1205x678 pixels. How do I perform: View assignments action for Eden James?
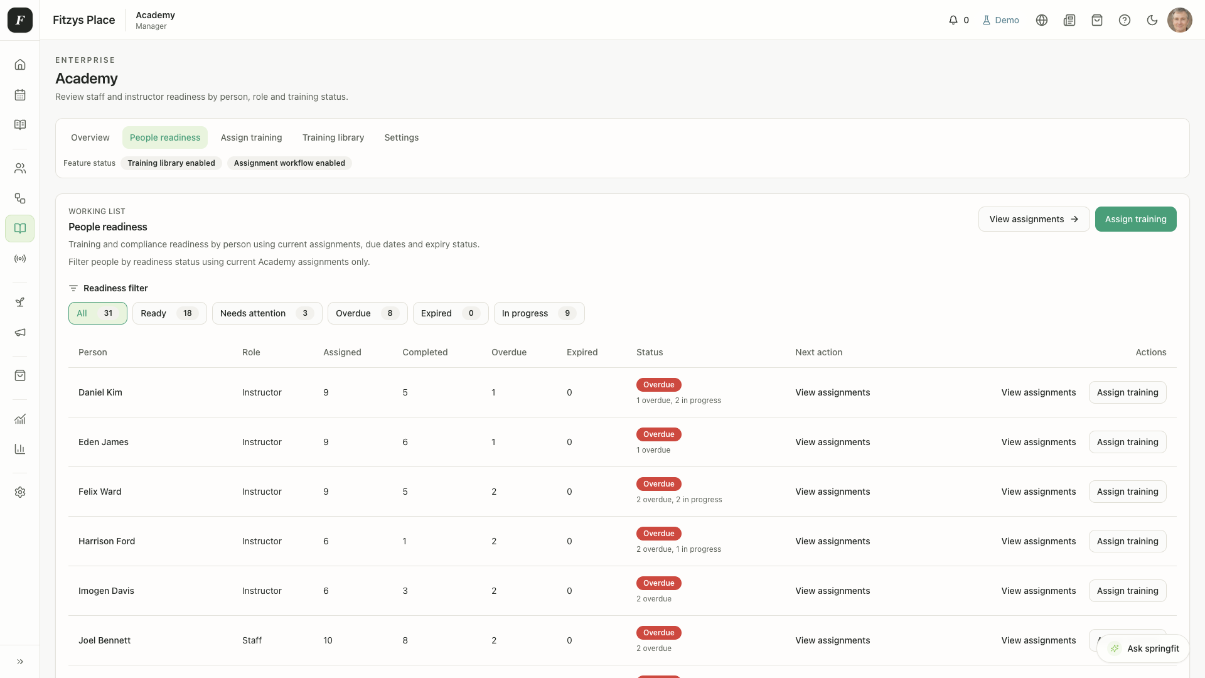1039,442
